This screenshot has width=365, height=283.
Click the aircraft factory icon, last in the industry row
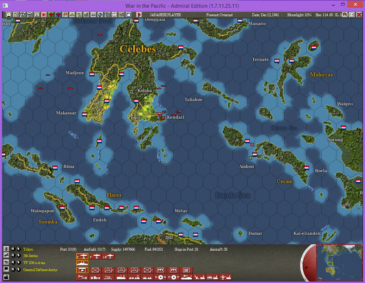tap(225, 277)
